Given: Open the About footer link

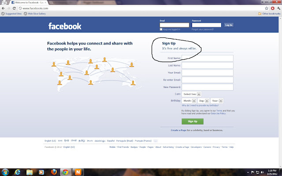Looking at the screenshot, I should (x=158, y=147).
